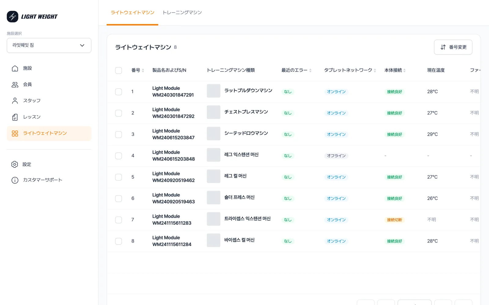Image resolution: width=489 pixels, height=305 pixels.
Task: Switch to the トレーニングマシン tab
Action: pos(182,13)
